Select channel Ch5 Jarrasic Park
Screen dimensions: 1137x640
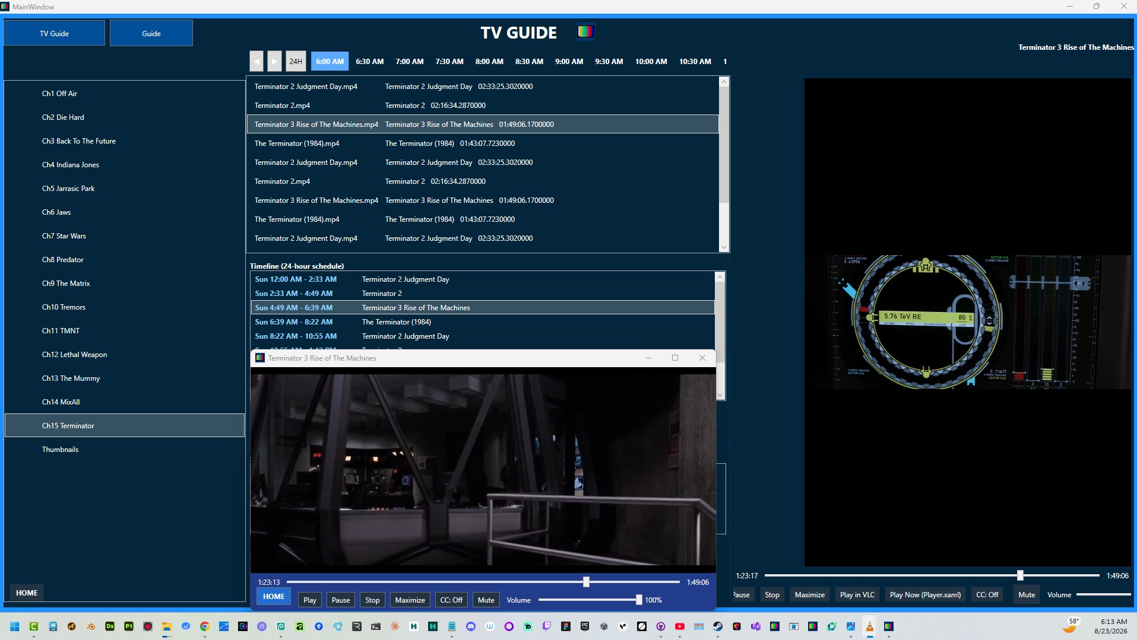point(125,189)
